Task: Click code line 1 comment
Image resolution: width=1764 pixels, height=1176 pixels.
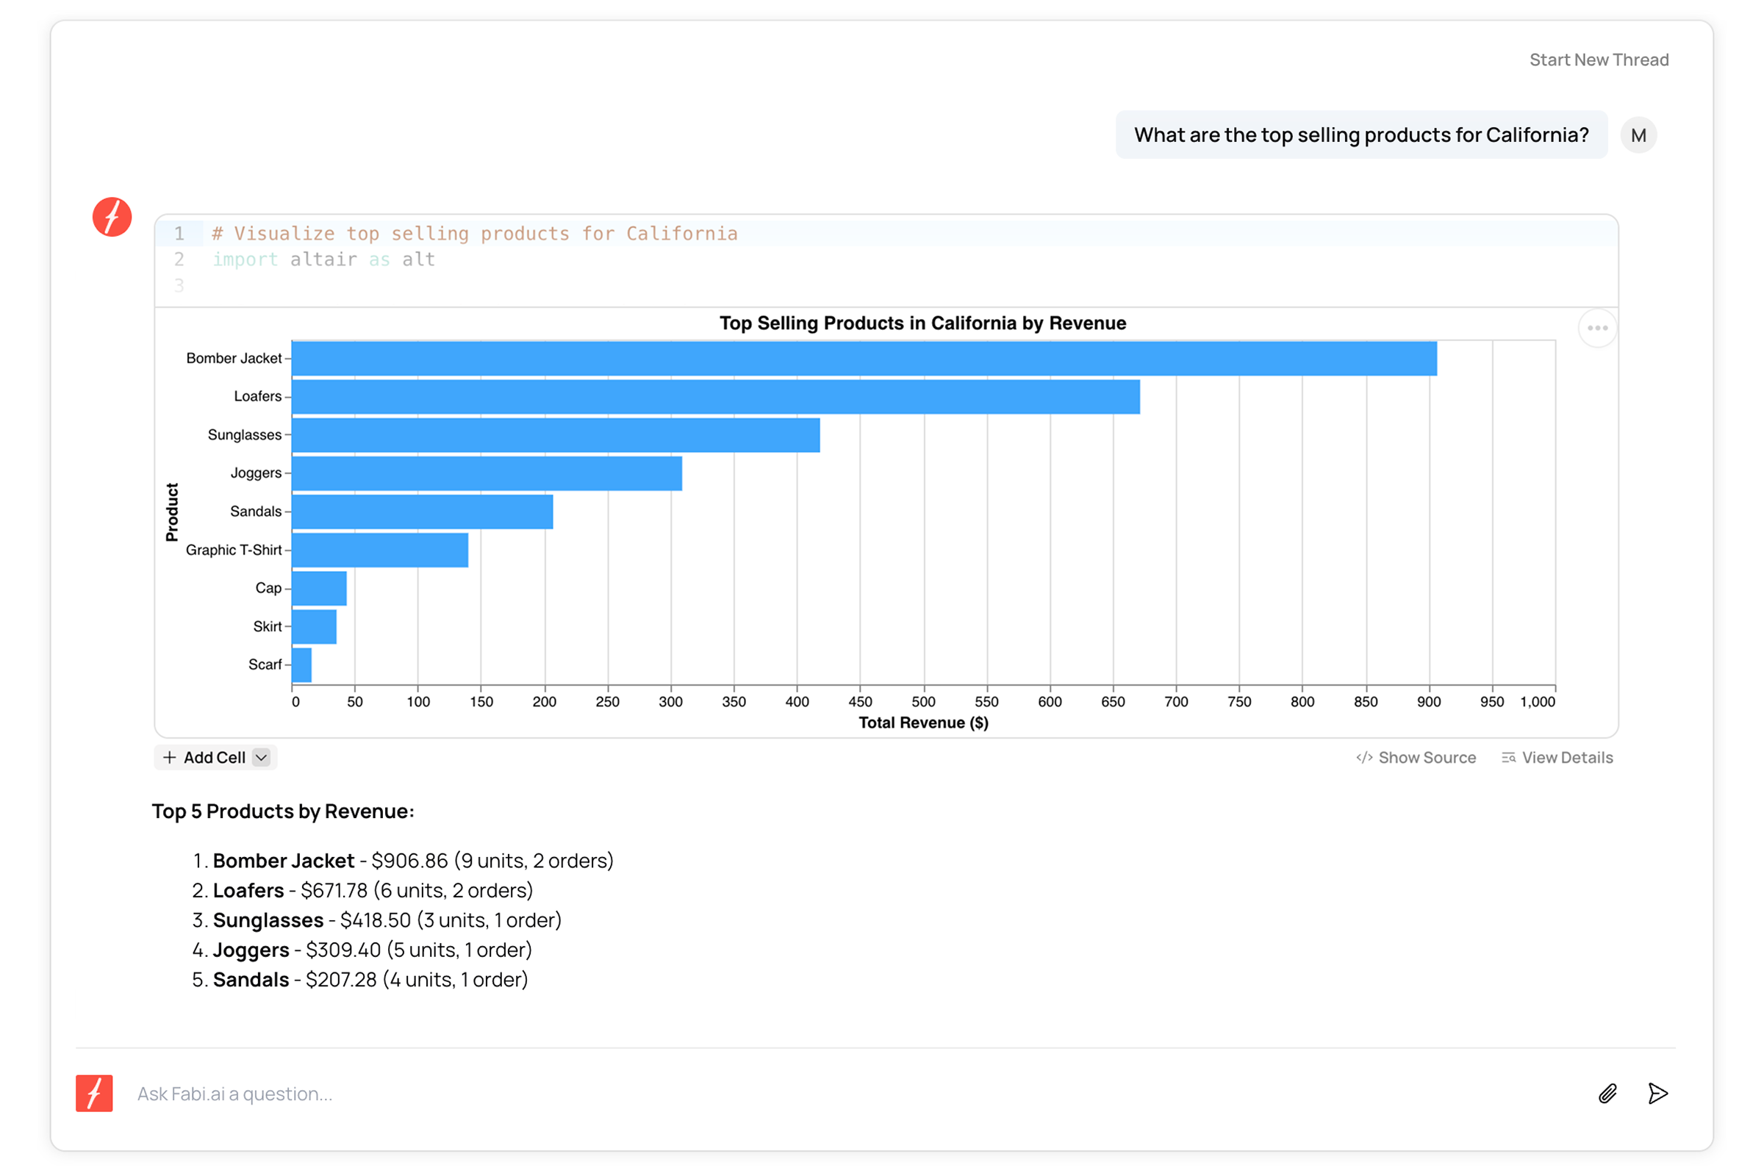Action: [474, 234]
